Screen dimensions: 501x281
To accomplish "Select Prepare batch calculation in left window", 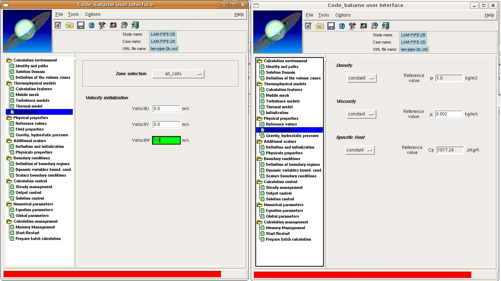I will tap(38, 239).
